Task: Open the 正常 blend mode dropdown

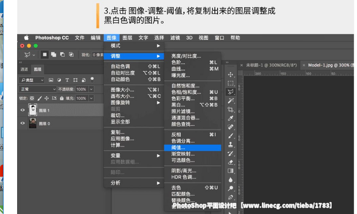Action: (x=38, y=89)
